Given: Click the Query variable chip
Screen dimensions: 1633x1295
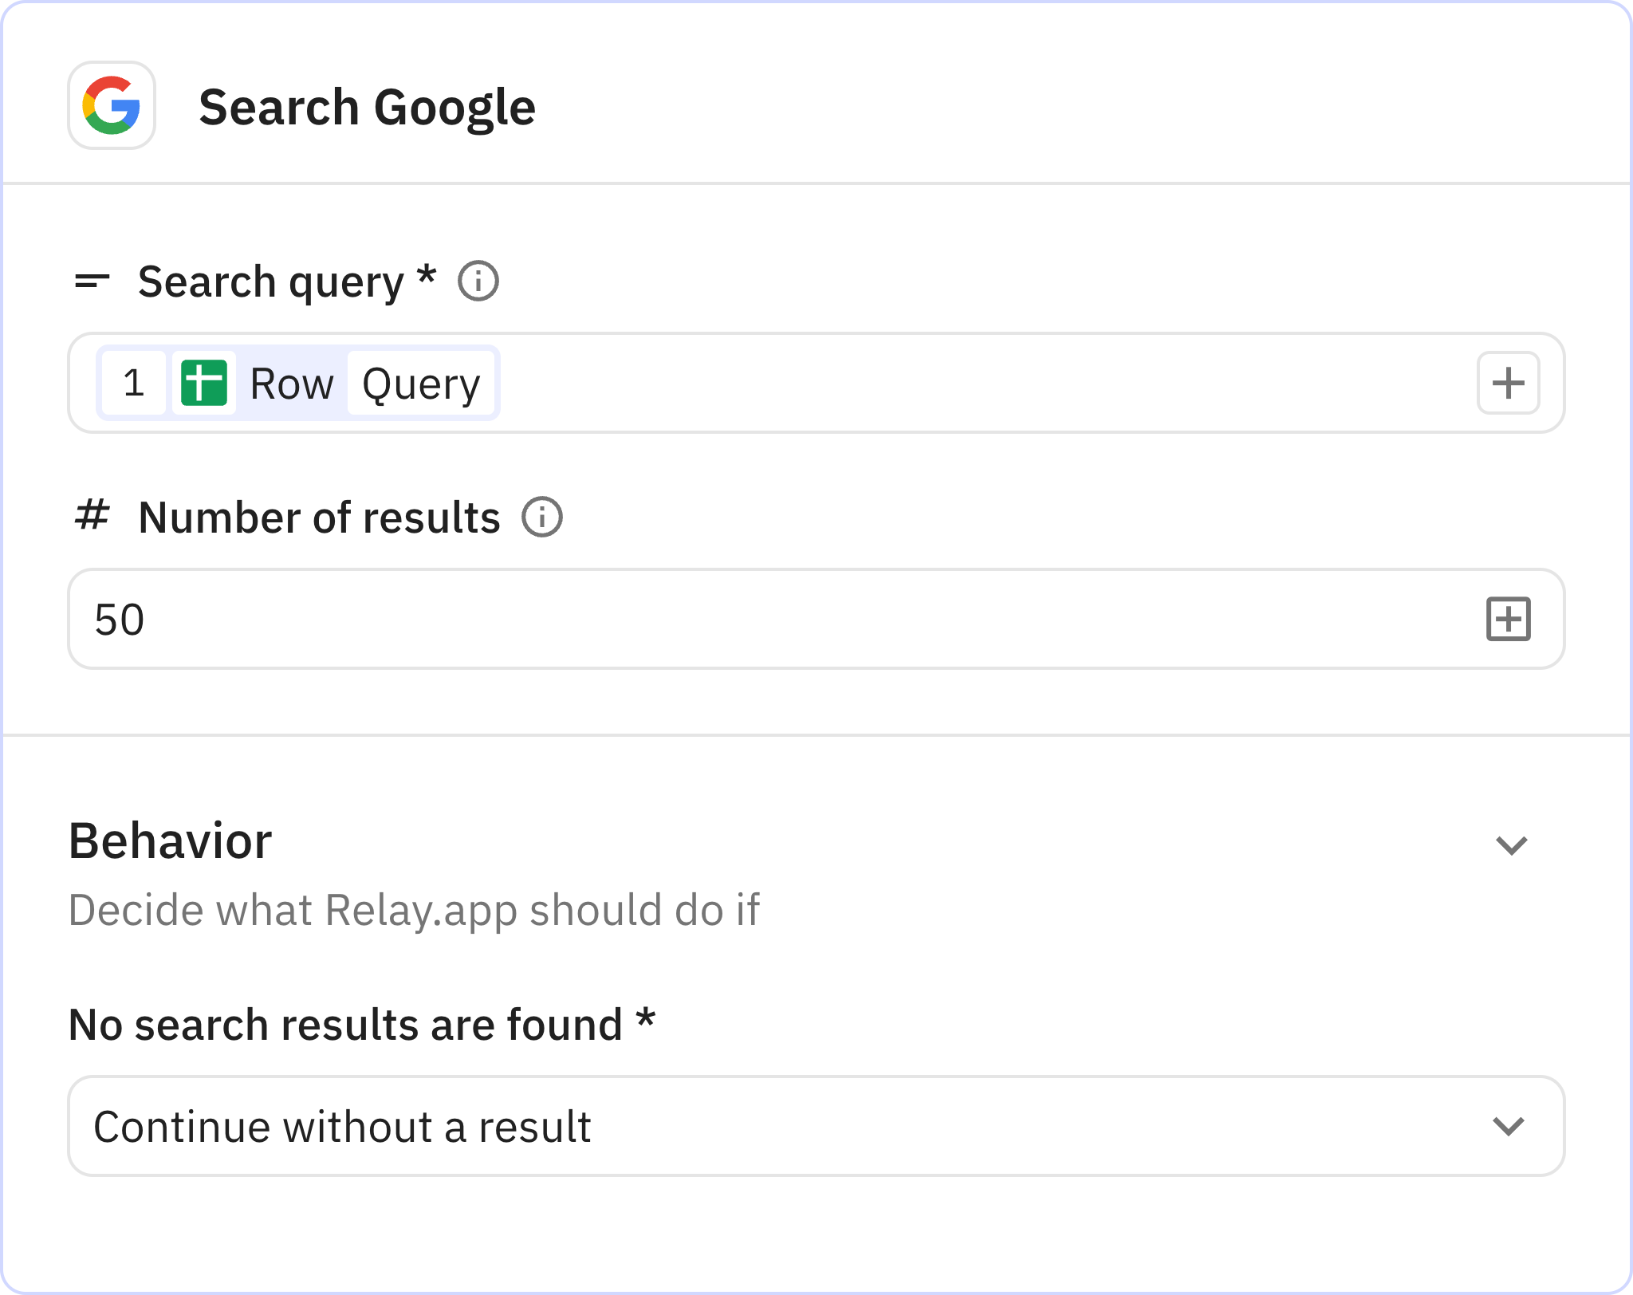Looking at the screenshot, I should click(x=421, y=383).
